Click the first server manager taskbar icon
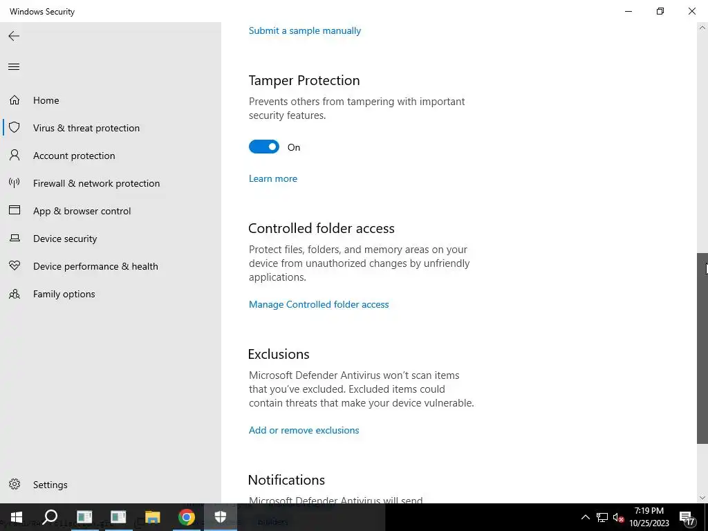Viewport: 708px width, 531px height. (x=84, y=517)
